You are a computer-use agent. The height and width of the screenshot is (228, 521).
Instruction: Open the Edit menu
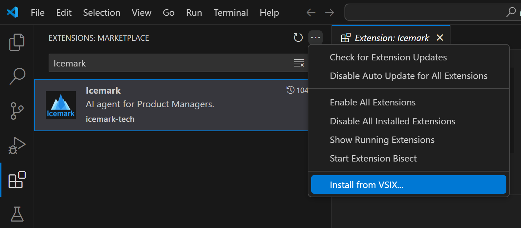pyautogui.click(x=64, y=13)
